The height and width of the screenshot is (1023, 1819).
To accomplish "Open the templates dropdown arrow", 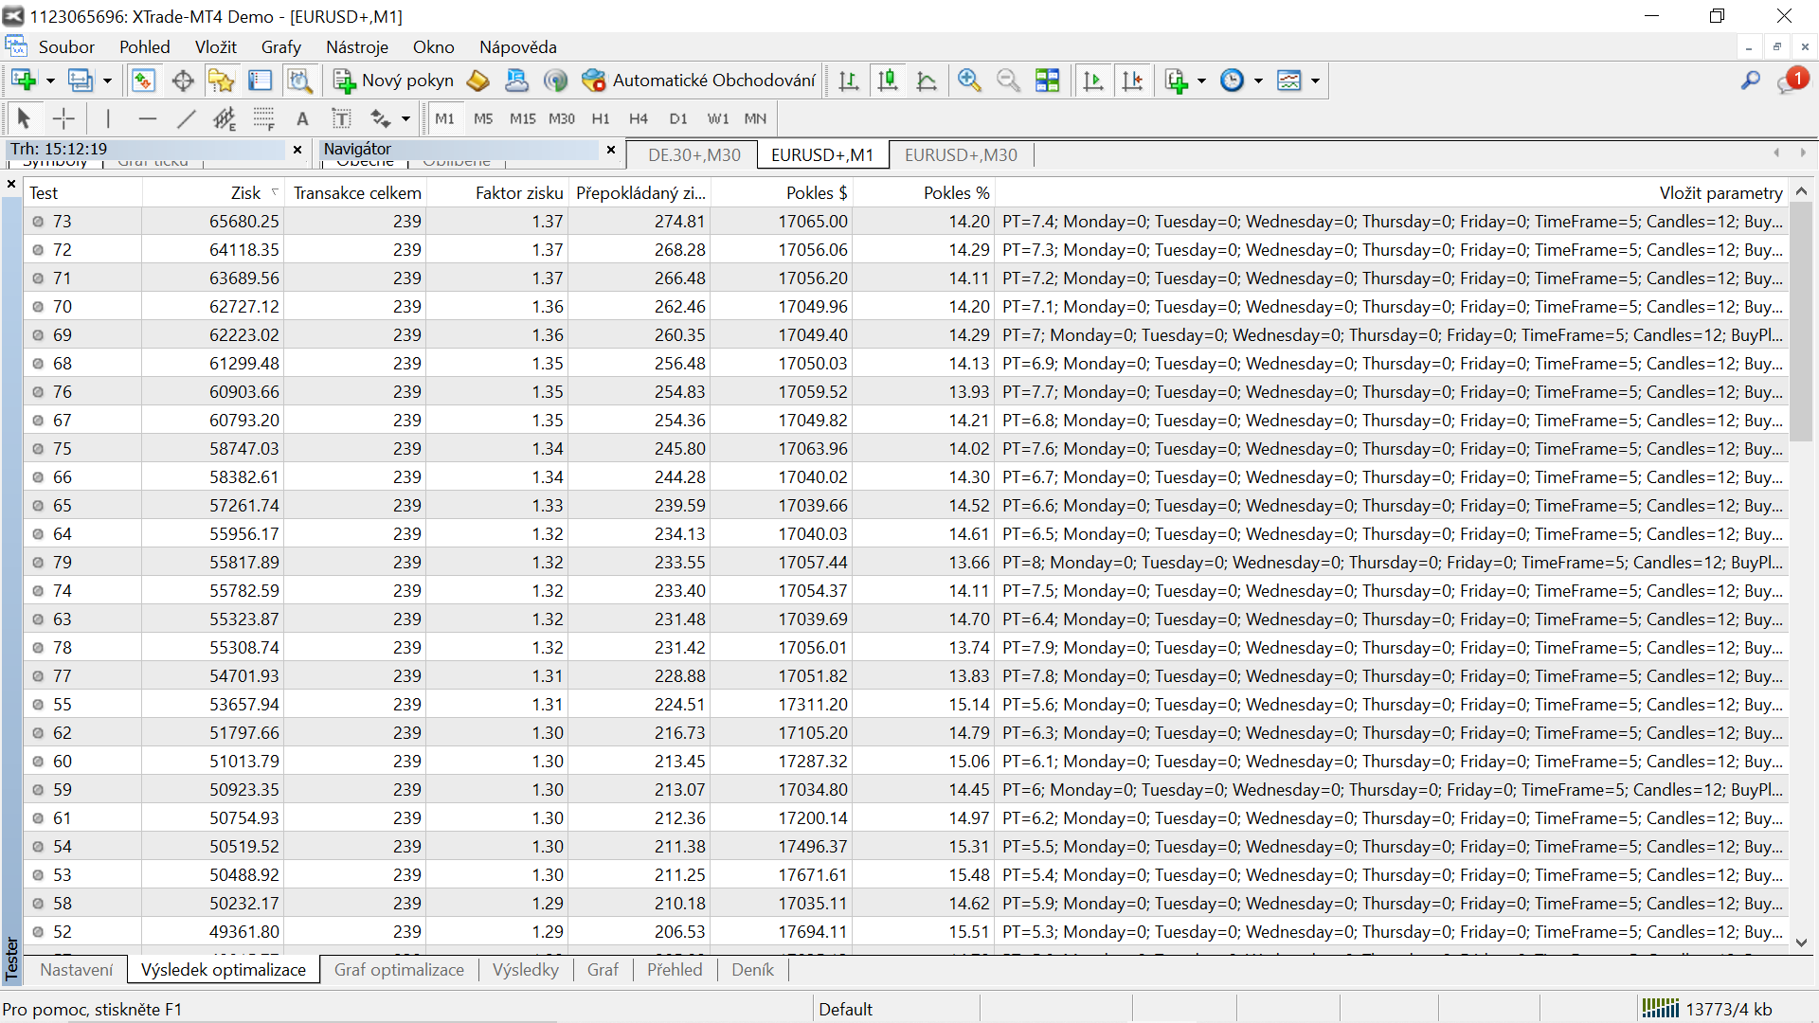I will tap(1315, 81).
